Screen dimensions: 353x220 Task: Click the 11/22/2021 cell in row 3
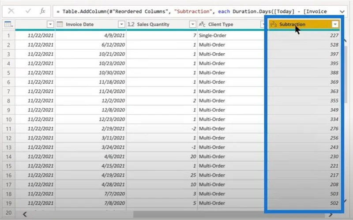pos(35,54)
